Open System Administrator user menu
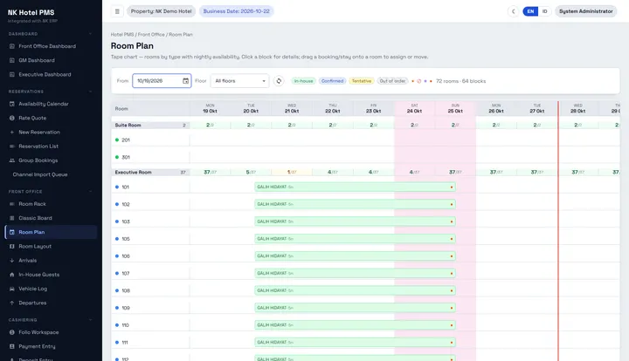The height and width of the screenshot is (361, 629). [x=585, y=11]
